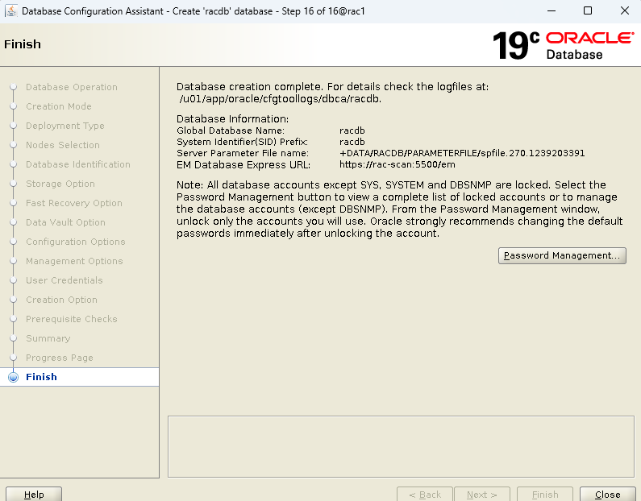Open the Password Management dialog

(562, 255)
